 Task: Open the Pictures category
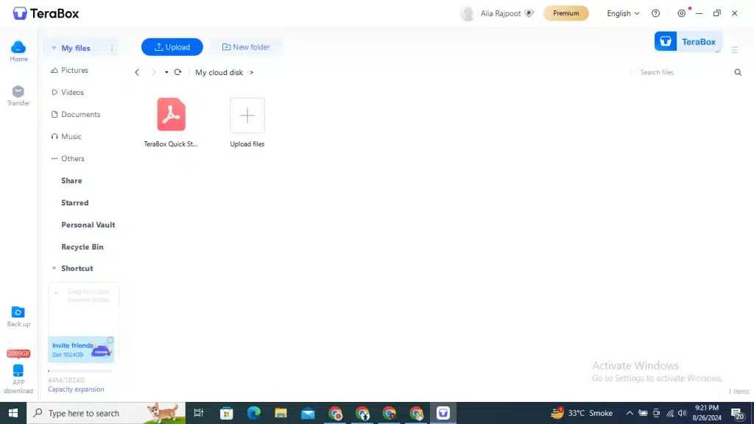[x=73, y=70]
